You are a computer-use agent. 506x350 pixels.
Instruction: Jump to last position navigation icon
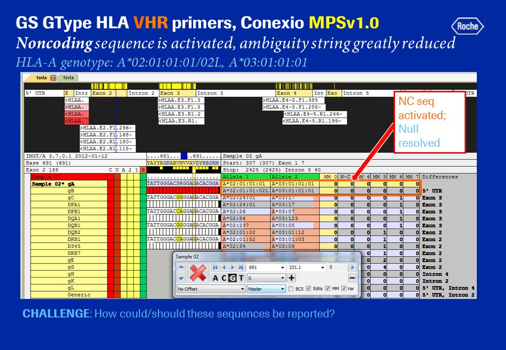241,267
